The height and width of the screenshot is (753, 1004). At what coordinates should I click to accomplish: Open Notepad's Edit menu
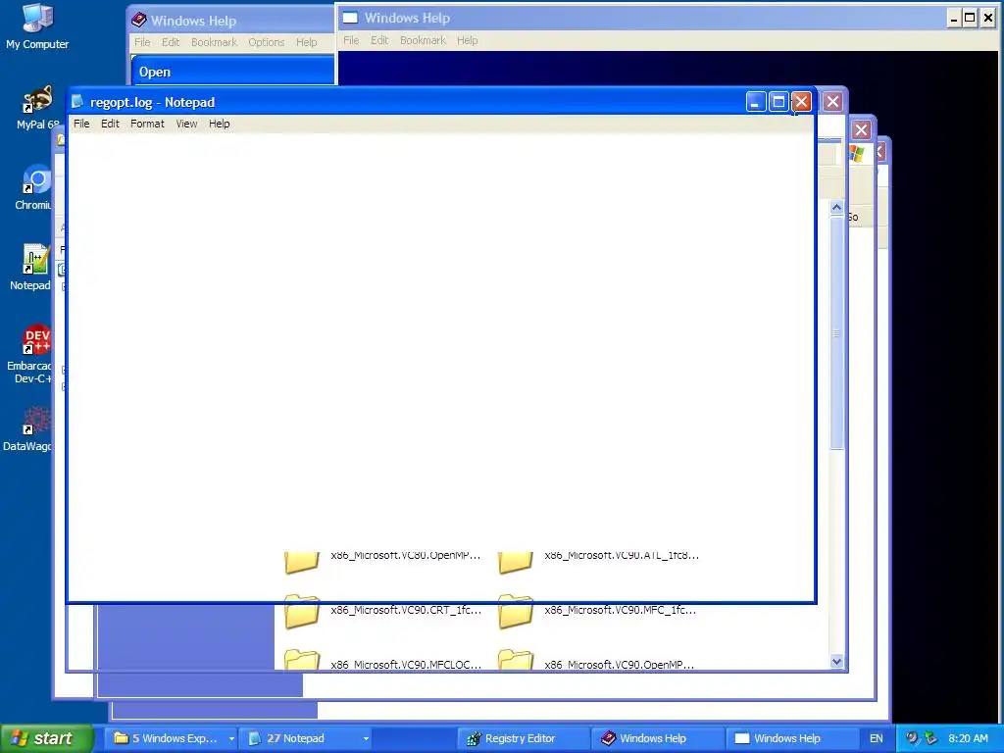[x=110, y=124]
